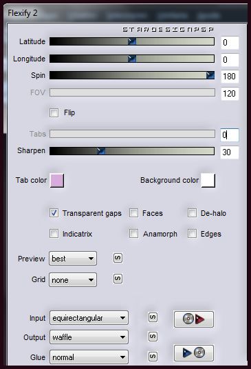The height and width of the screenshot is (369, 251).
Task: Click the S icon beside Glue dropdown
Action: point(153,357)
